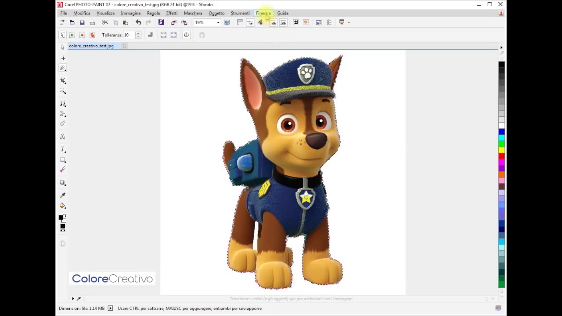Screen dimensions: 562x316
Task: Click the user account icon in menu bar
Action: (x=501, y=13)
